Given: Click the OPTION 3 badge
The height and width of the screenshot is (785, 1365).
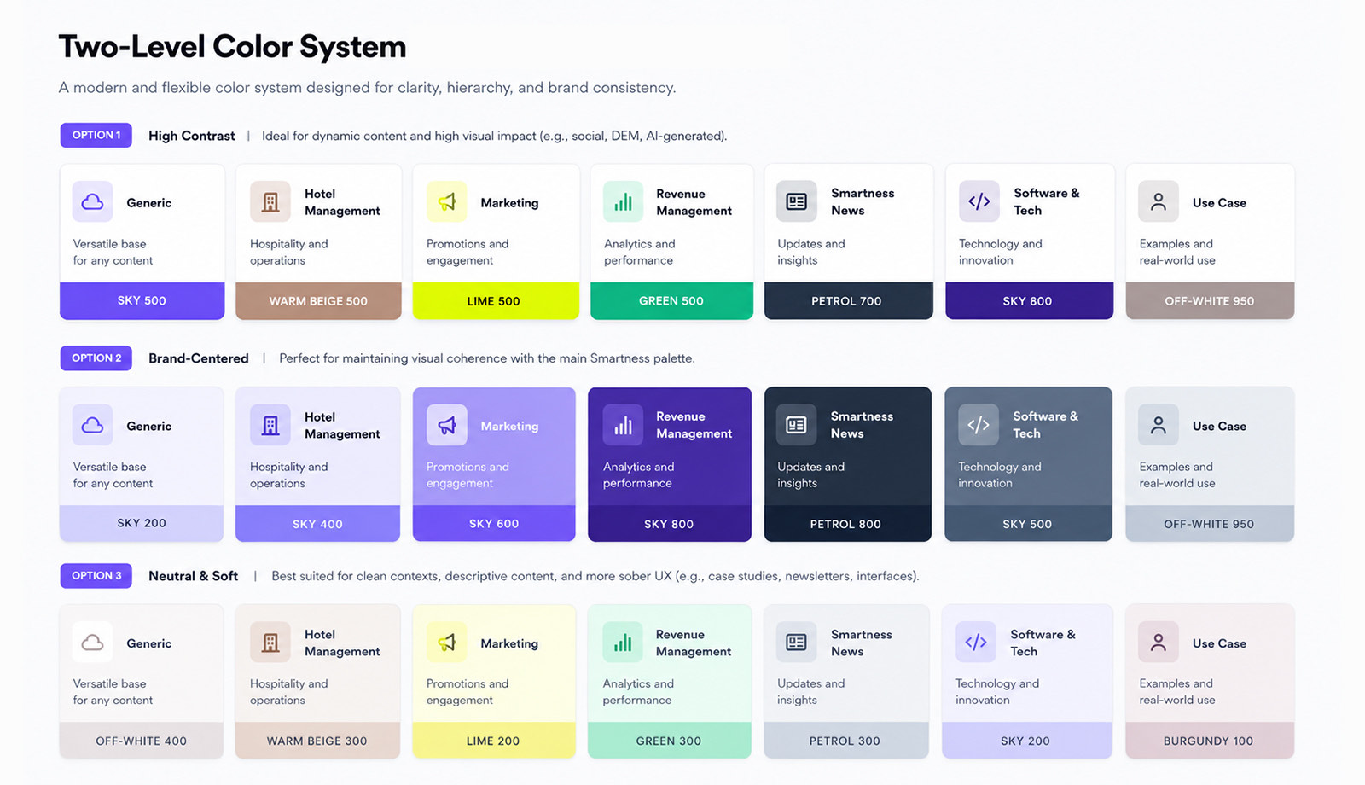Looking at the screenshot, I should [x=96, y=576].
